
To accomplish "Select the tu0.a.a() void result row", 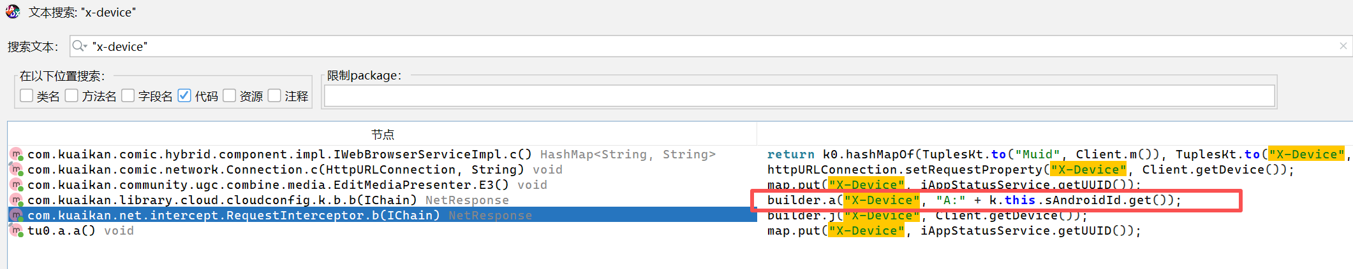I will (80, 231).
